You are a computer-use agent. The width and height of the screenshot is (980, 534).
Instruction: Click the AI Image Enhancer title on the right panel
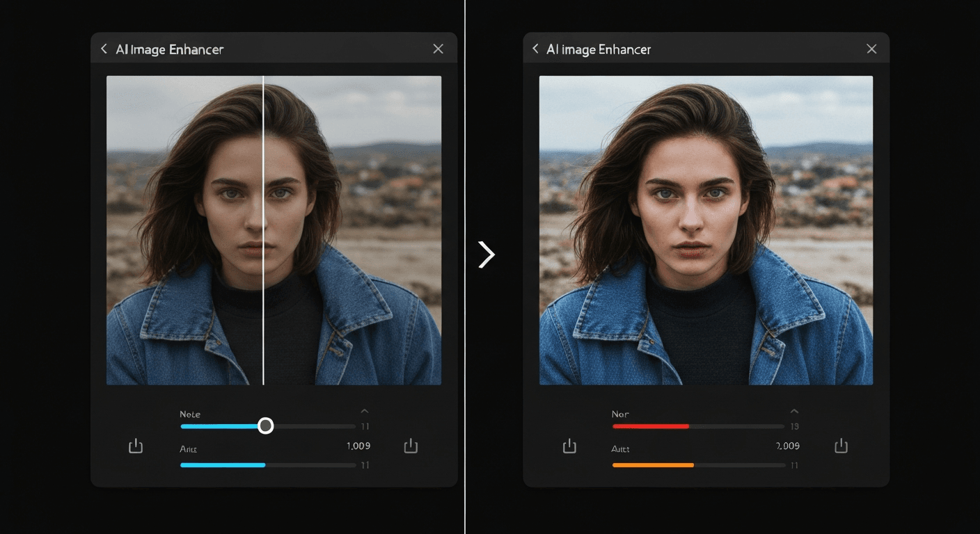point(600,49)
